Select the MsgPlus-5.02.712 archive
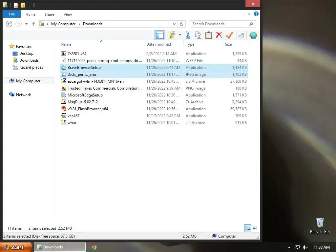The image size is (336, 252). coord(154,102)
